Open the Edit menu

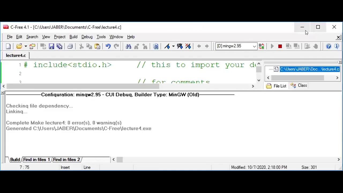coord(19,37)
